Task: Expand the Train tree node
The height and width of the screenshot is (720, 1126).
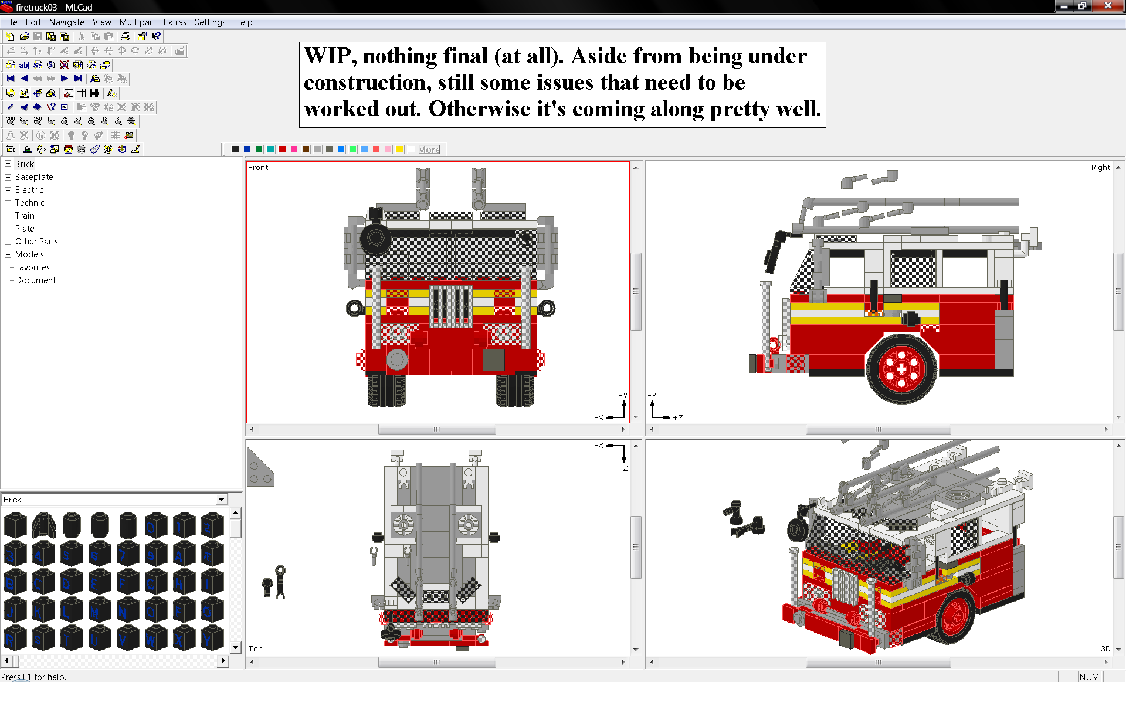Action: (8, 215)
